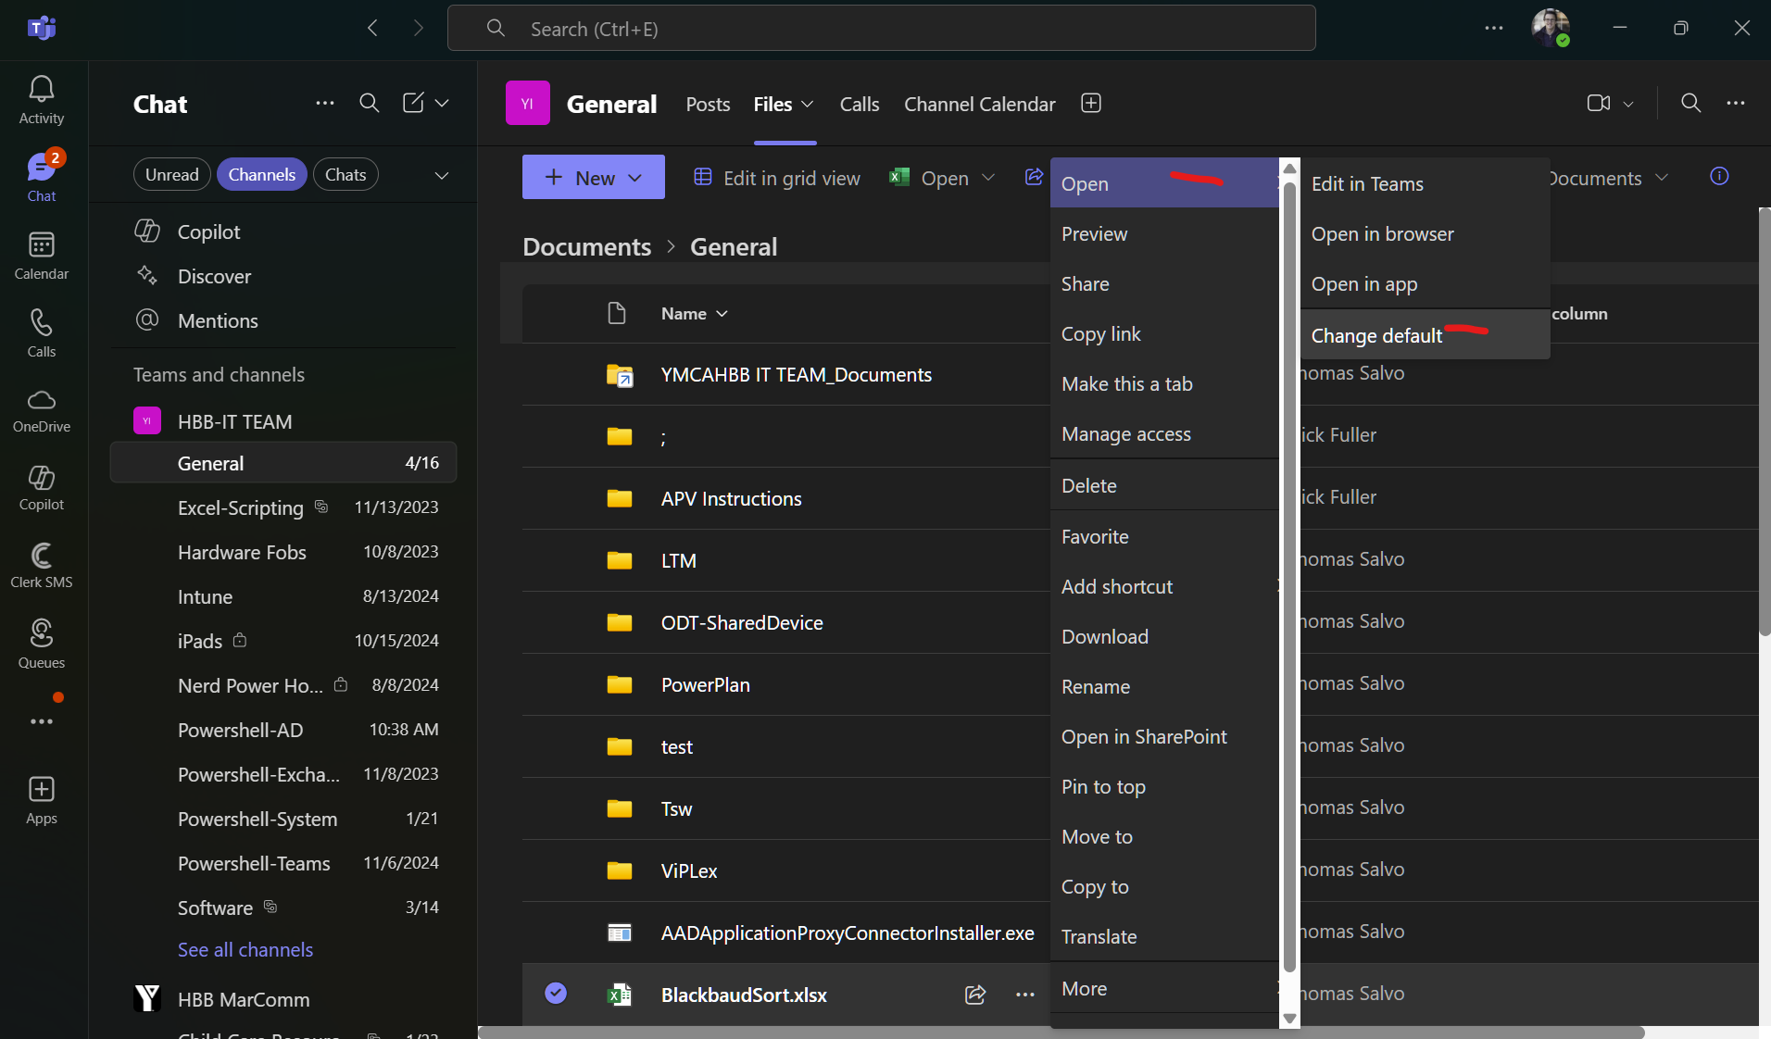This screenshot has width=1771, height=1039.
Task: Toggle the Channels filter pill
Action: [262, 174]
